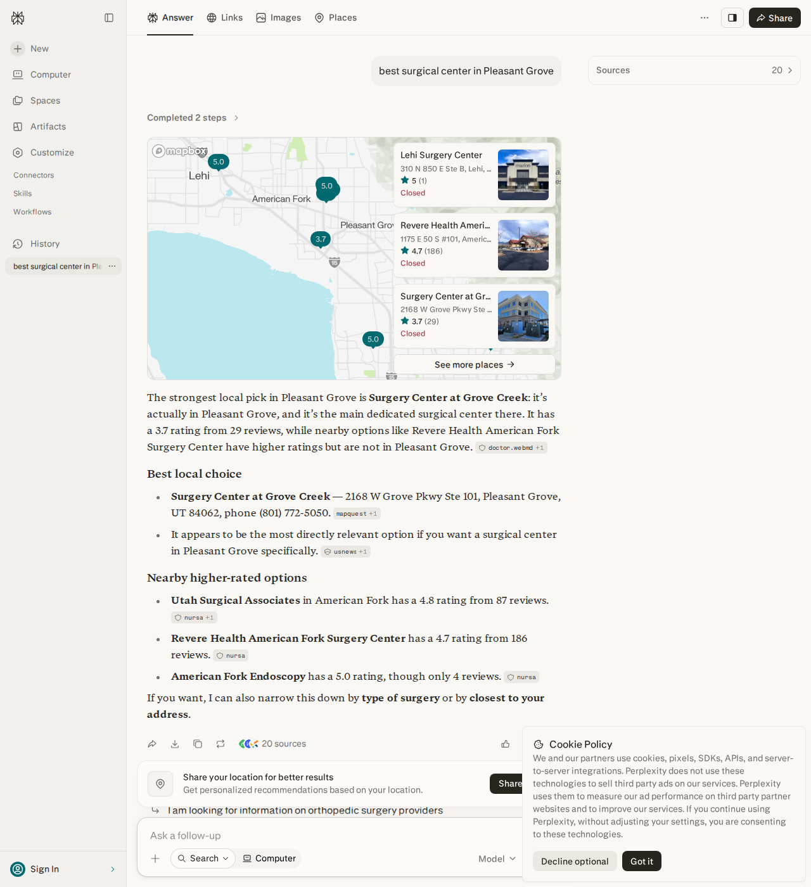Screen dimensions: 811x887
Task: Click See more places button
Action: click(475, 364)
